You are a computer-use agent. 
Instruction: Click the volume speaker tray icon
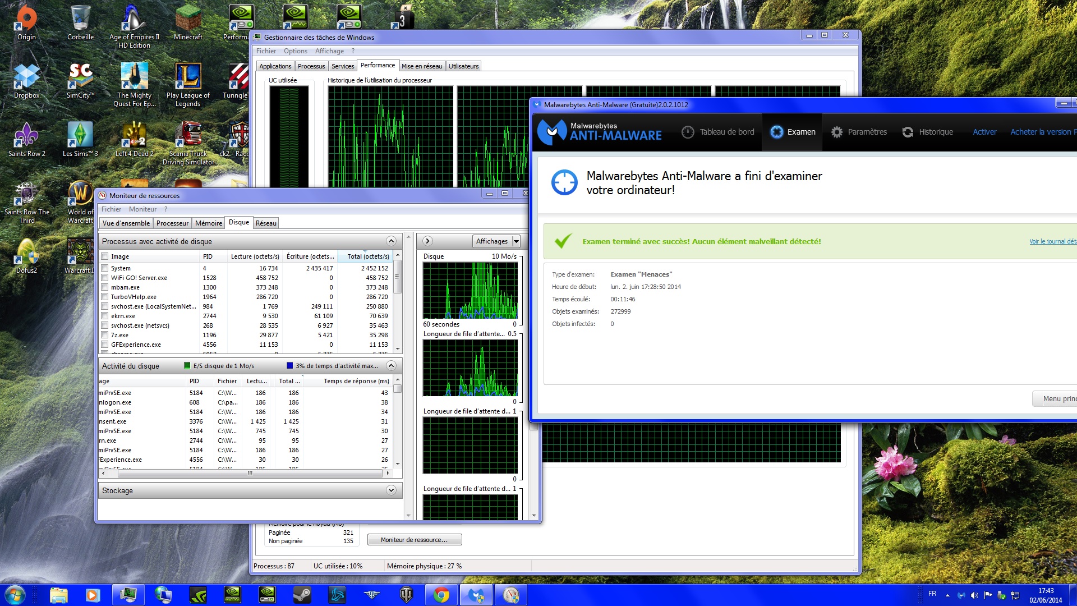(974, 595)
